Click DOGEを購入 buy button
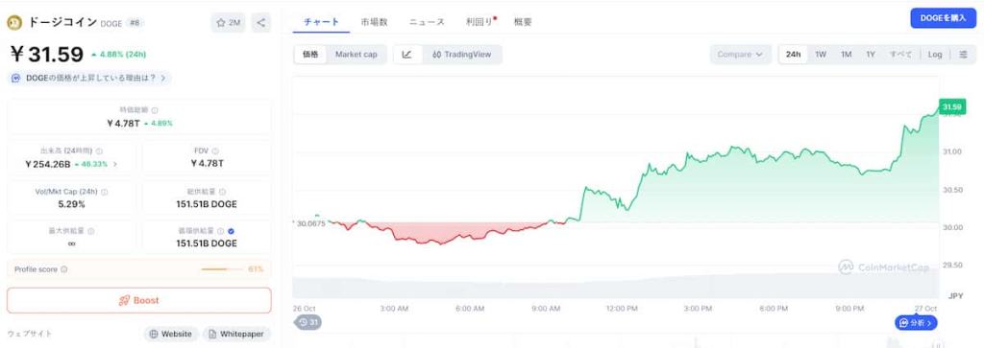984x348 pixels. 943,18
